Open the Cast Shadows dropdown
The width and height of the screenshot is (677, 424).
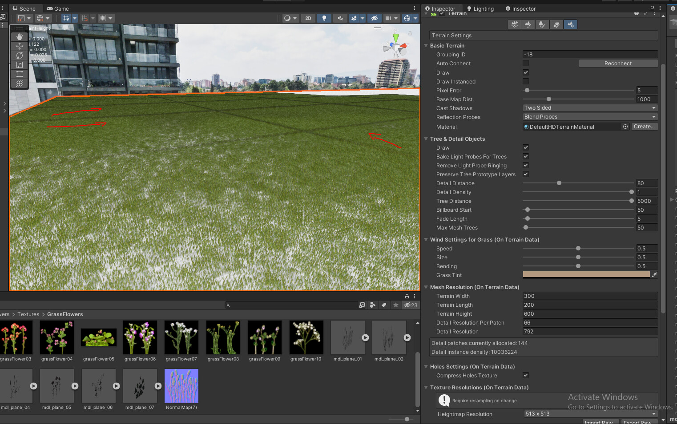(x=589, y=107)
